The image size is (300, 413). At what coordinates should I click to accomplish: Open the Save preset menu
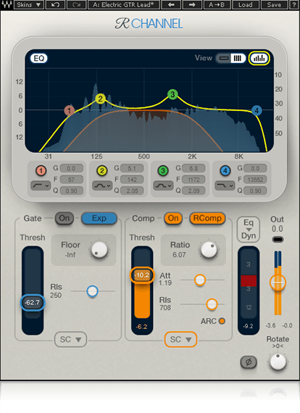[x=274, y=5]
